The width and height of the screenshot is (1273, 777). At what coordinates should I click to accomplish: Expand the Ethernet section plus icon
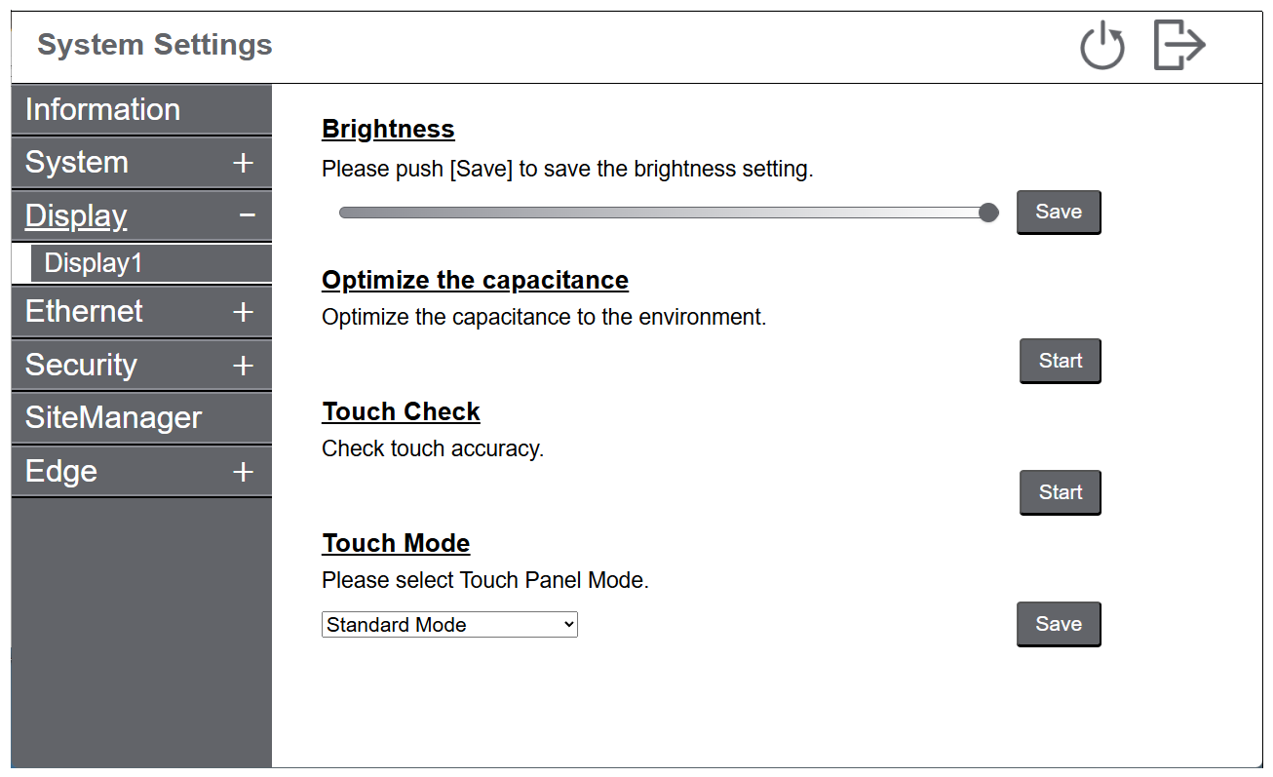pos(244,312)
